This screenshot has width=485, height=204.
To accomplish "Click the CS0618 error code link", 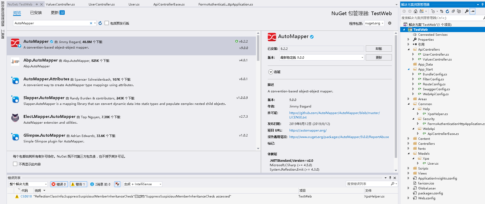I will point(26,196).
